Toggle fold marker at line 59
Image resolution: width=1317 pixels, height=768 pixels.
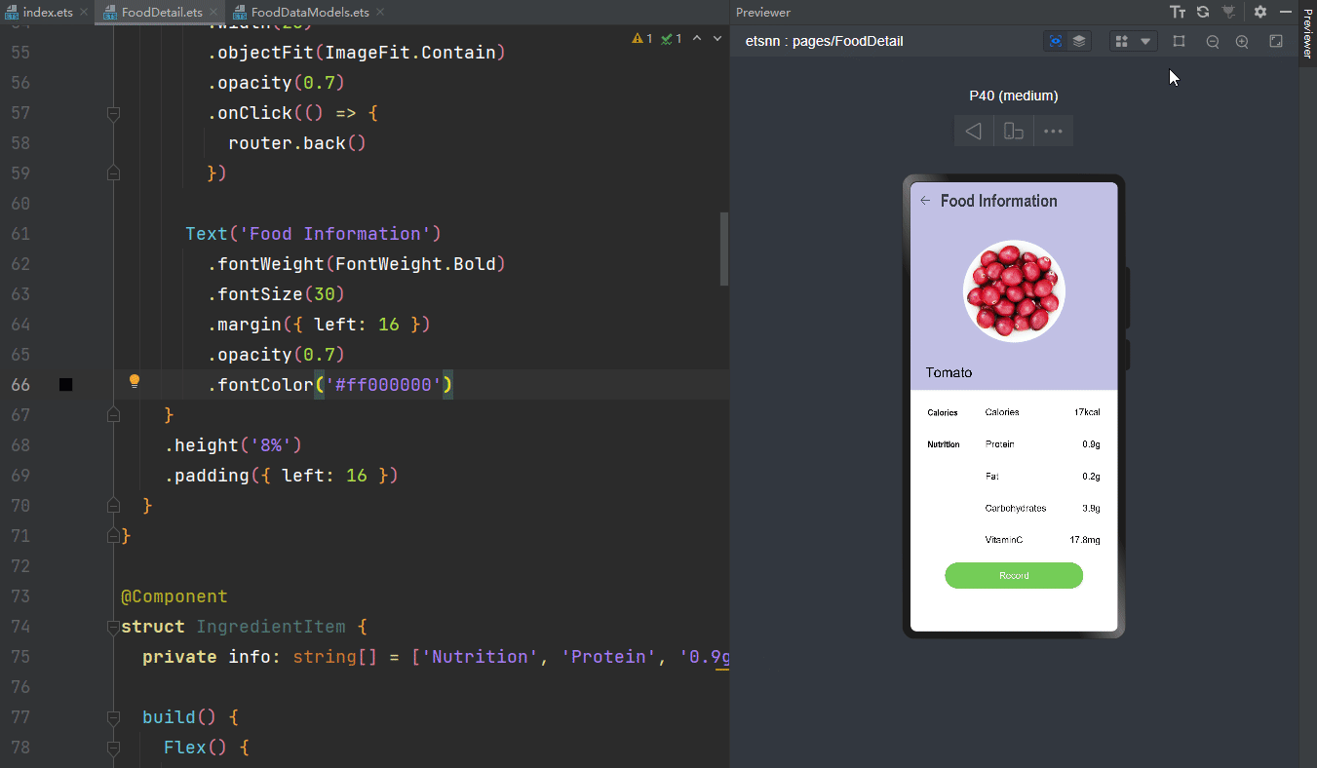click(x=113, y=173)
